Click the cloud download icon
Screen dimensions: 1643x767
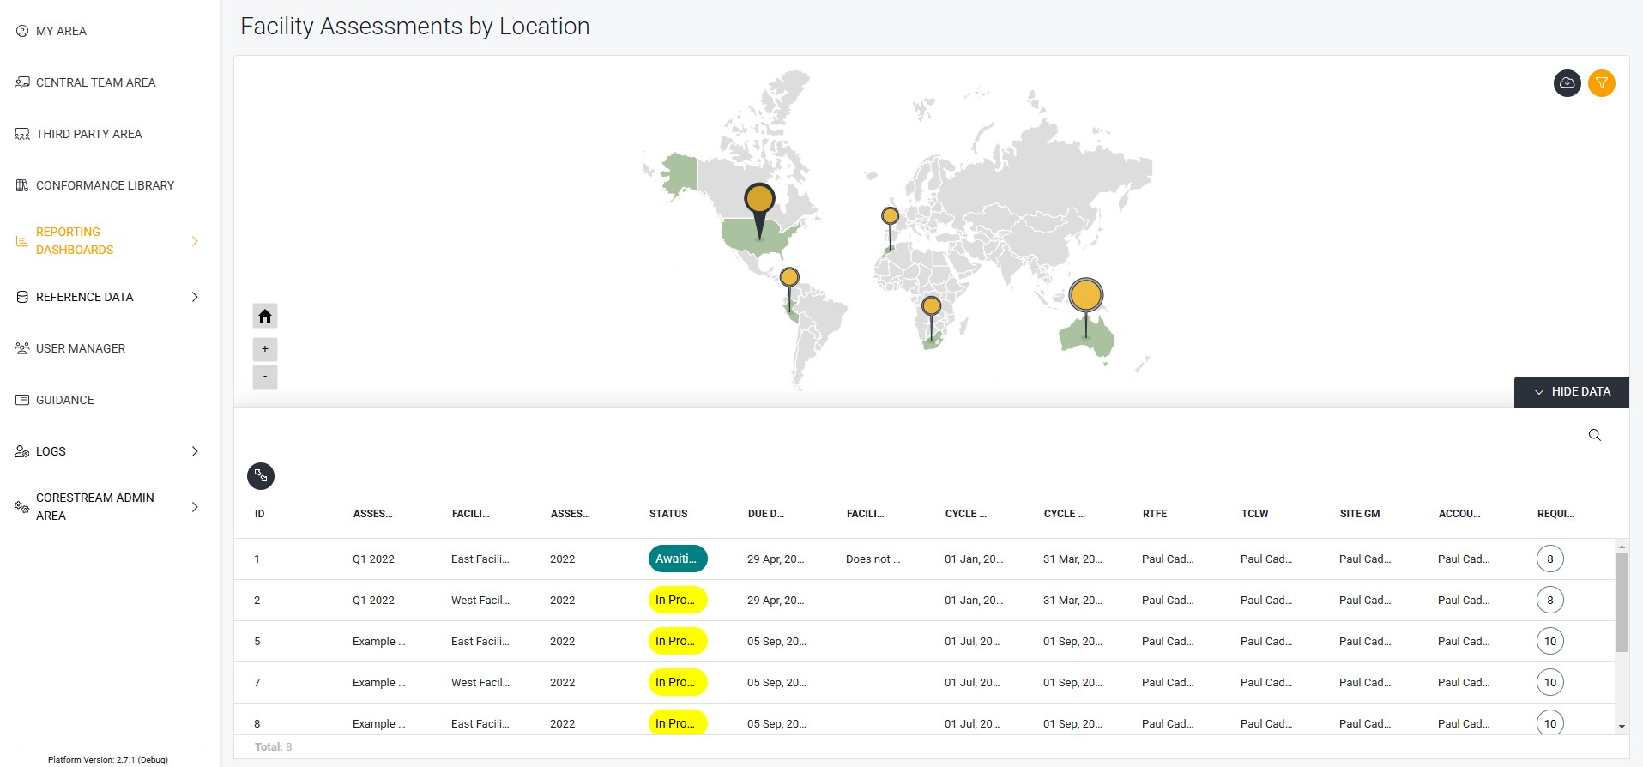point(1567,83)
